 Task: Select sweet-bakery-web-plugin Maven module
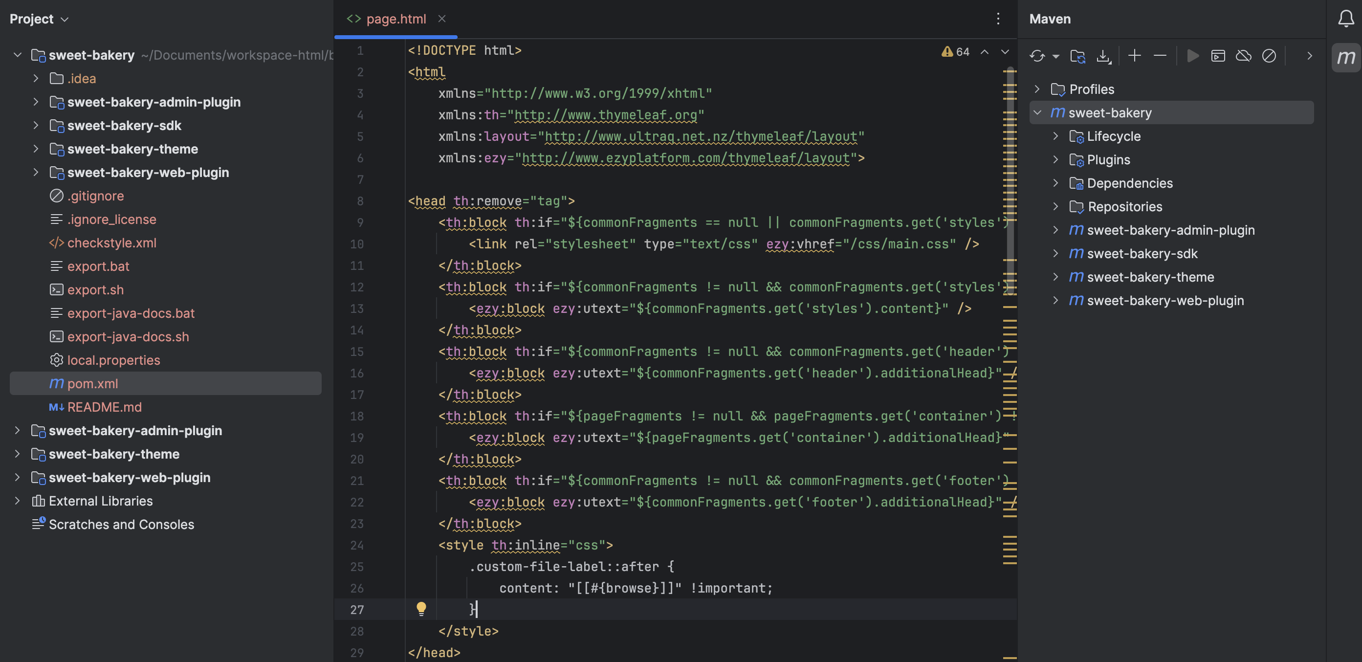(x=1165, y=300)
